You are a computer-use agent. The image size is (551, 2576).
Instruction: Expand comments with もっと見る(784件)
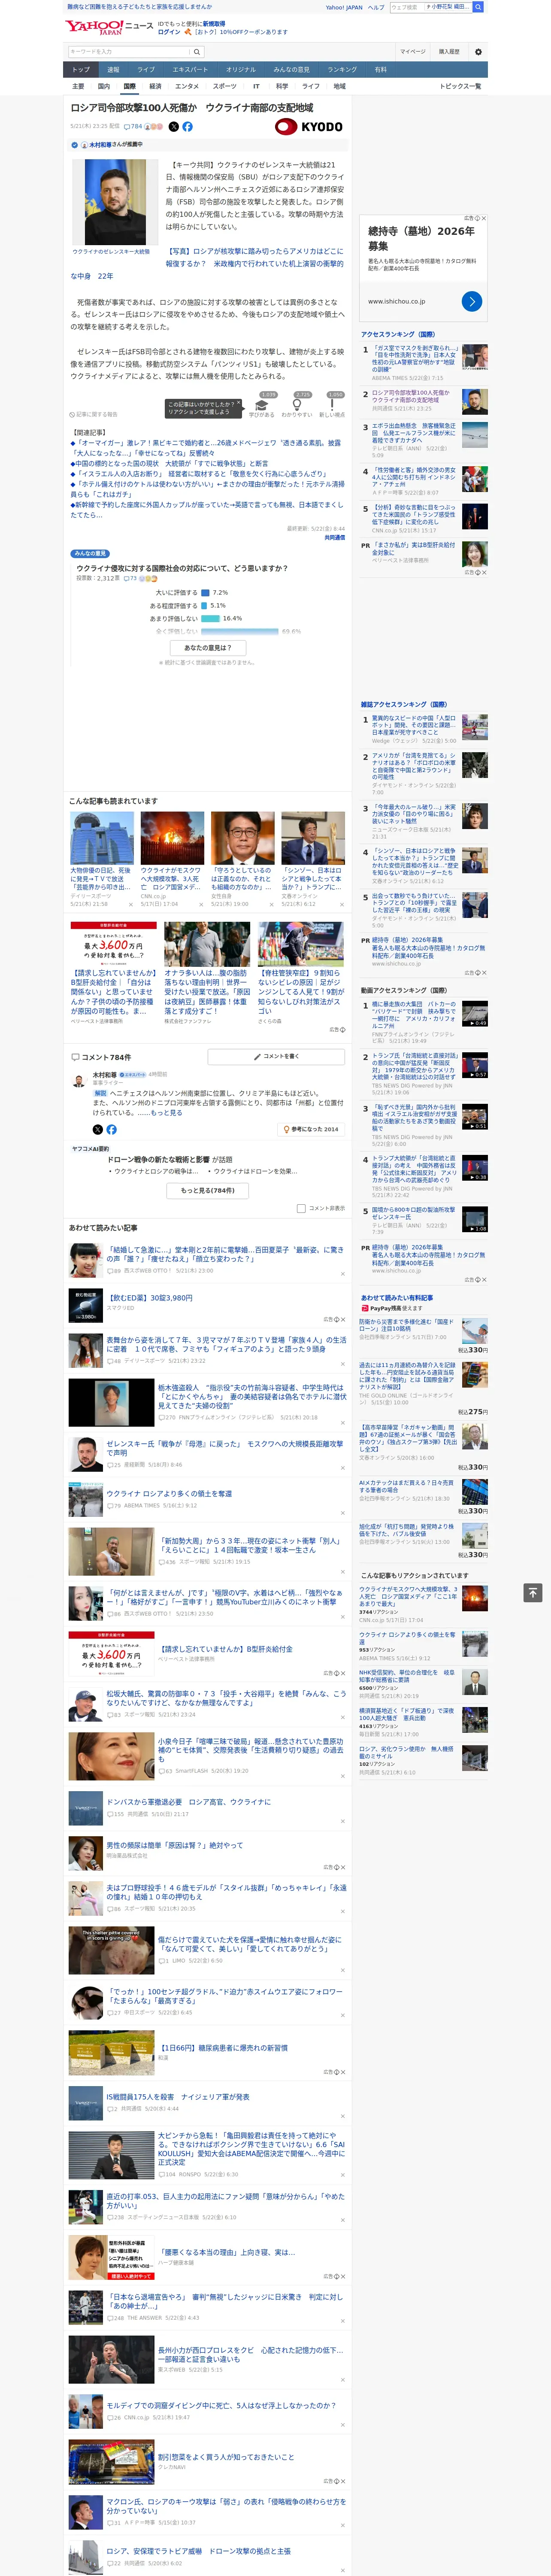pyautogui.click(x=208, y=1190)
